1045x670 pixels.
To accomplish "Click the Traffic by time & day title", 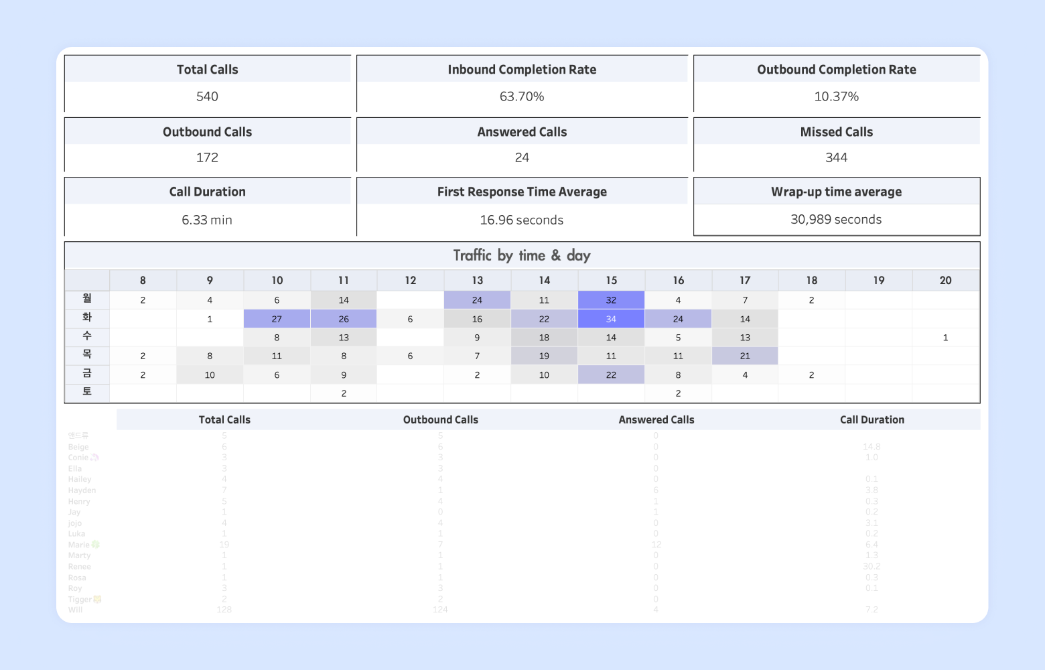I will coord(522,255).
